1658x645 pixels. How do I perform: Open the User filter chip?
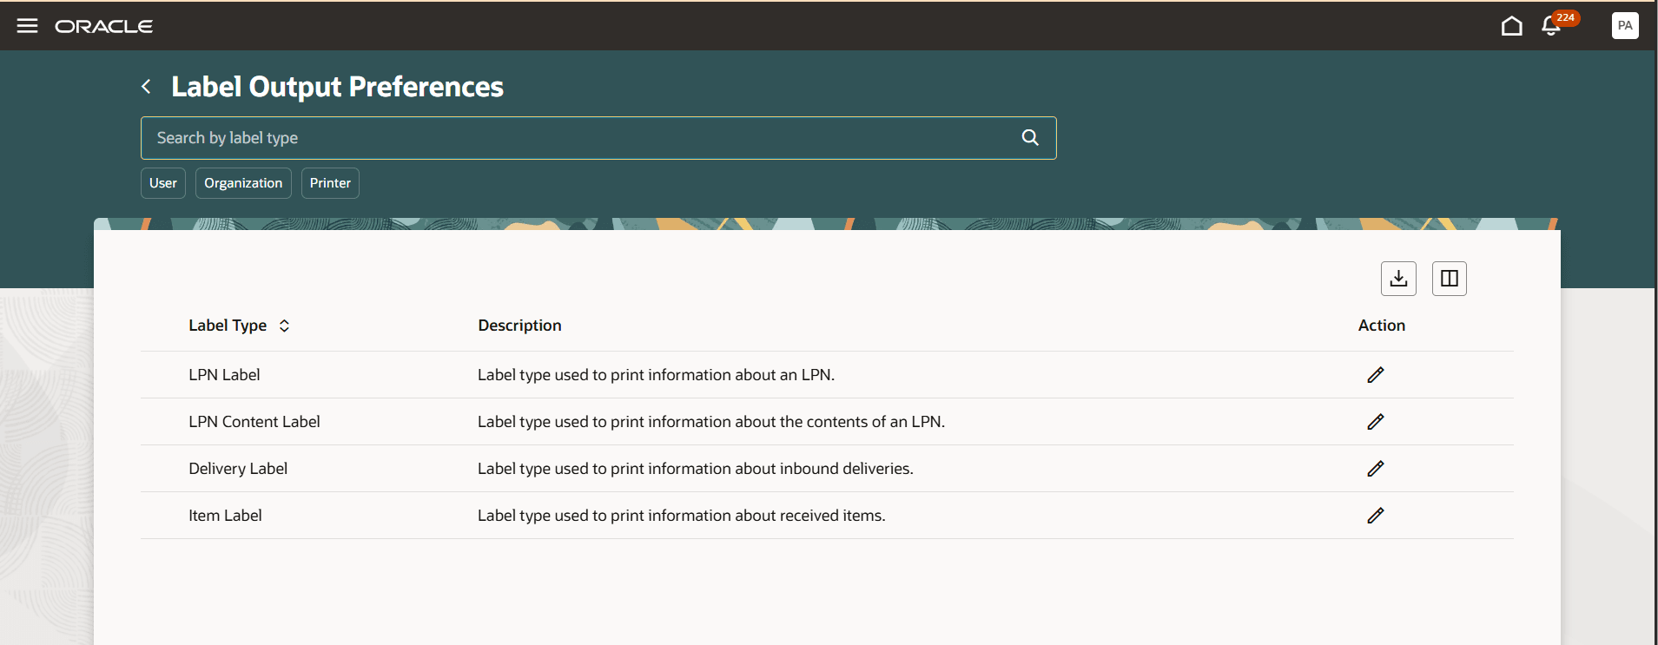163,183
